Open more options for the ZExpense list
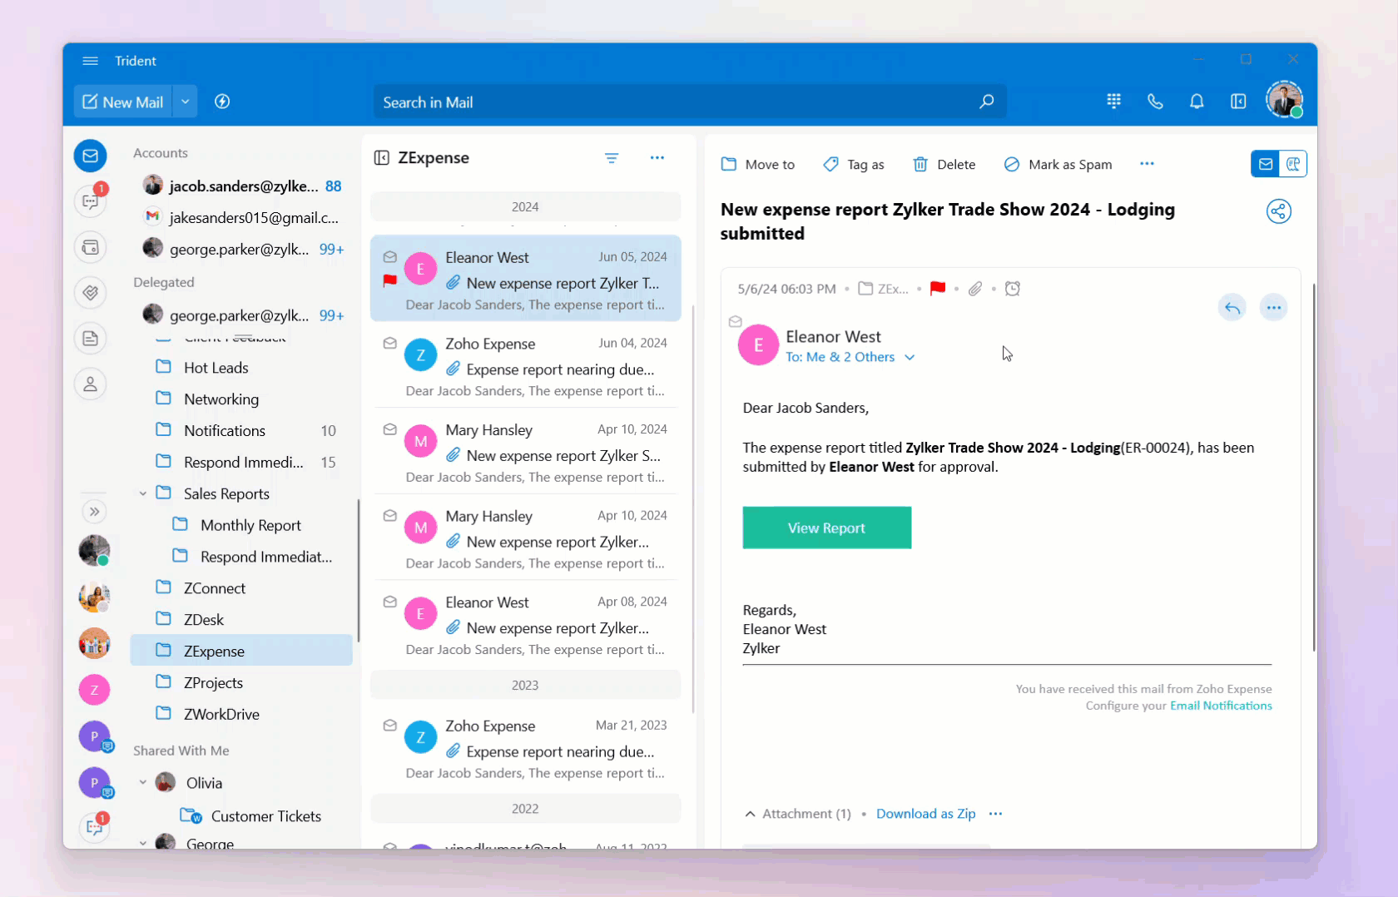The height and width of the screenshot is (897, 1398). pyautogui.click(x=657, y=158)
